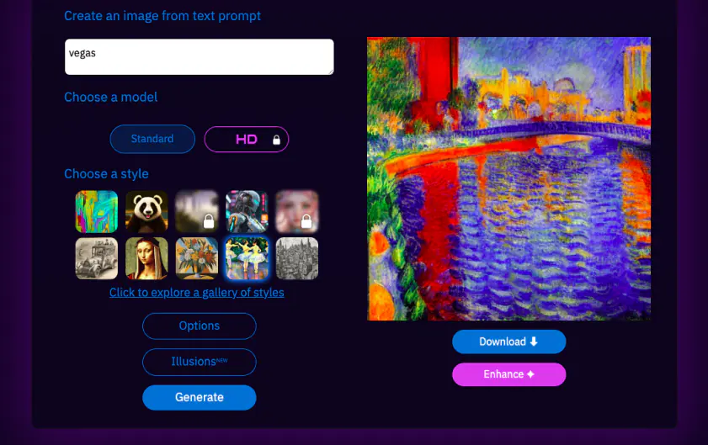
Task: Download the generated image
Action: click(508, 342)
